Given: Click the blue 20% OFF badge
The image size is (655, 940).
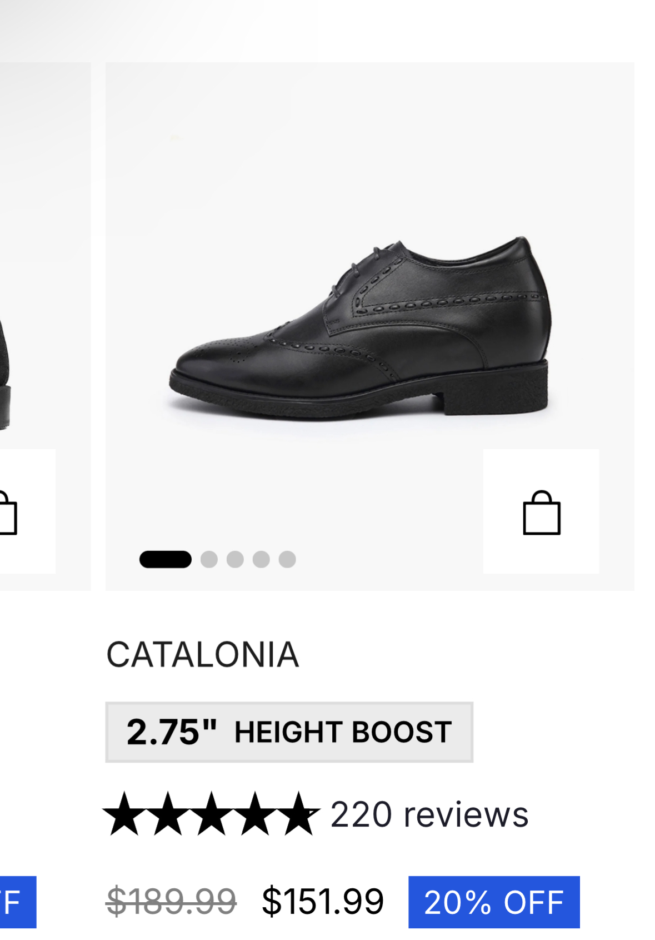Looking at the screenshot, I should [x=494, y=902].
